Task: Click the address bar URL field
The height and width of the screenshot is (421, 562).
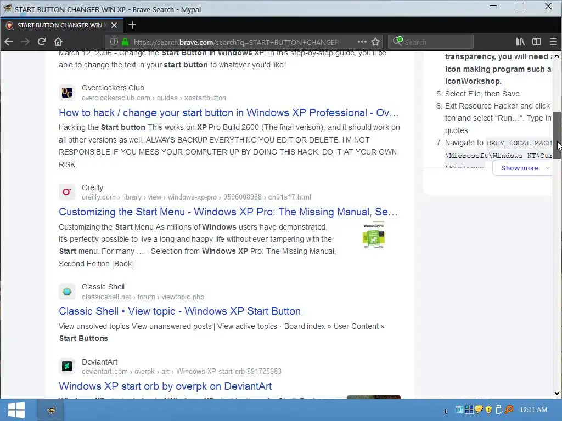Action: (236, 42)
